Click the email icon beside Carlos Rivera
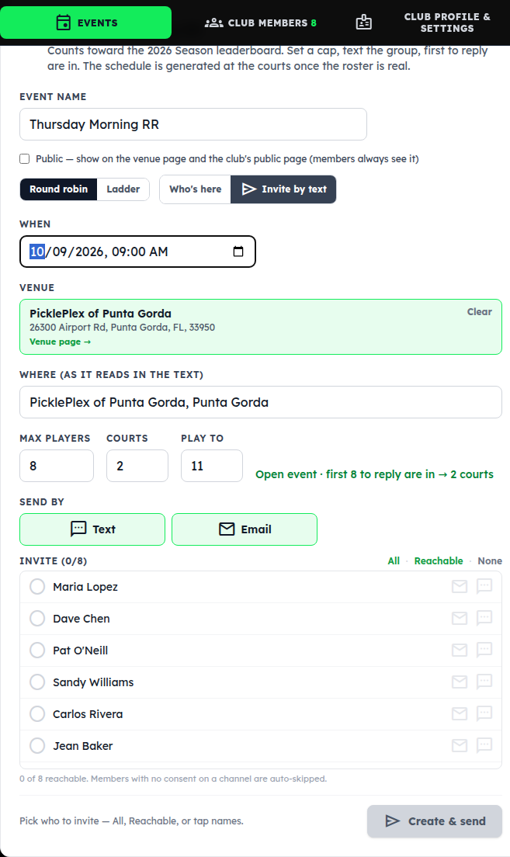The height and width of the screenshot is (857, 510). coord(460,713)
